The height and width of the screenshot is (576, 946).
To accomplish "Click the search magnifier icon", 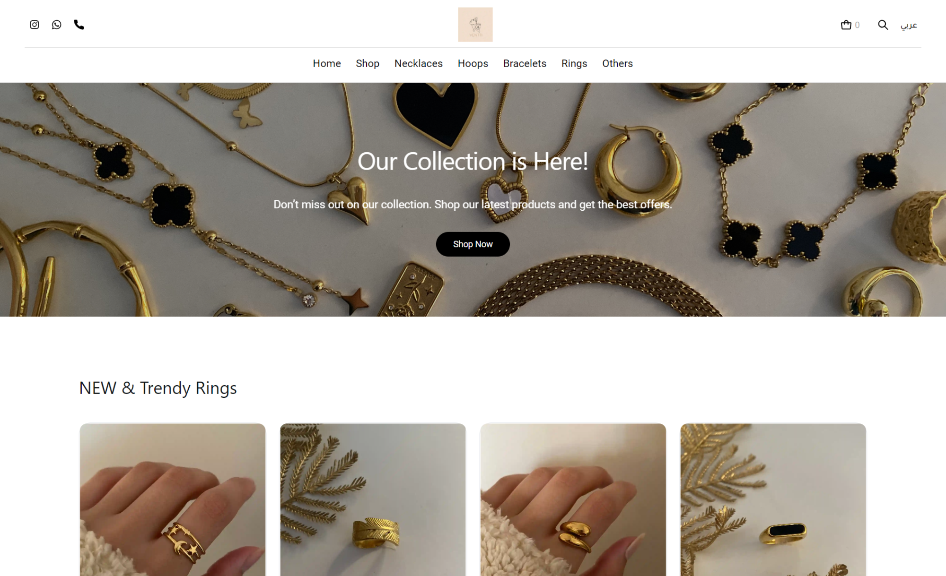I will (883, 25).
